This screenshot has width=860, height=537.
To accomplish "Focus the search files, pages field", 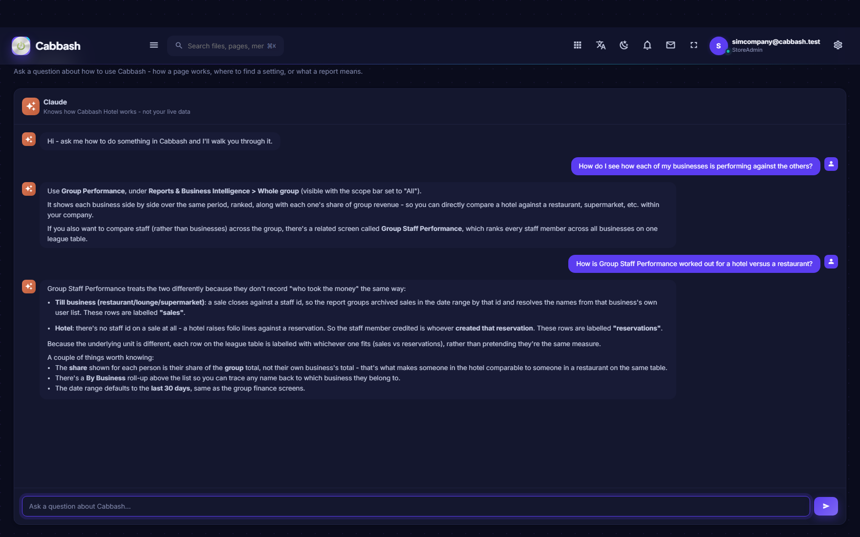I will coord(226,46).
